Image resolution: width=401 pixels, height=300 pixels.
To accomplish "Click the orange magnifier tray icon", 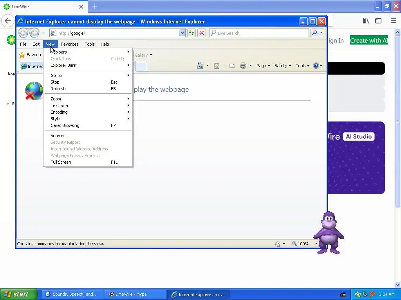I will (x=372, y=294).
